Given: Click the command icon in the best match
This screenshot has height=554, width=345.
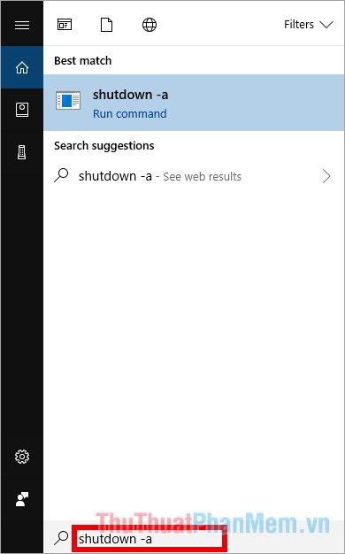Looking at the screenshot, I should [x=68, y=100].
